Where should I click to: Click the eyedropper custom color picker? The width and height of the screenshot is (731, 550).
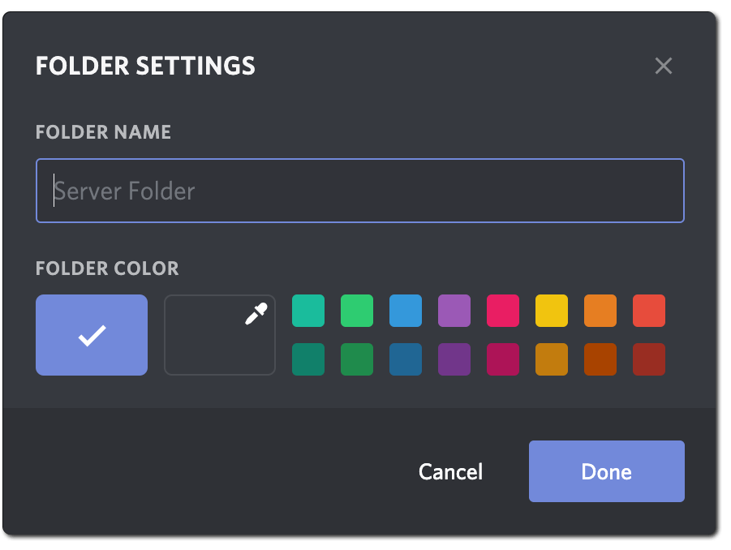(220, 335)
